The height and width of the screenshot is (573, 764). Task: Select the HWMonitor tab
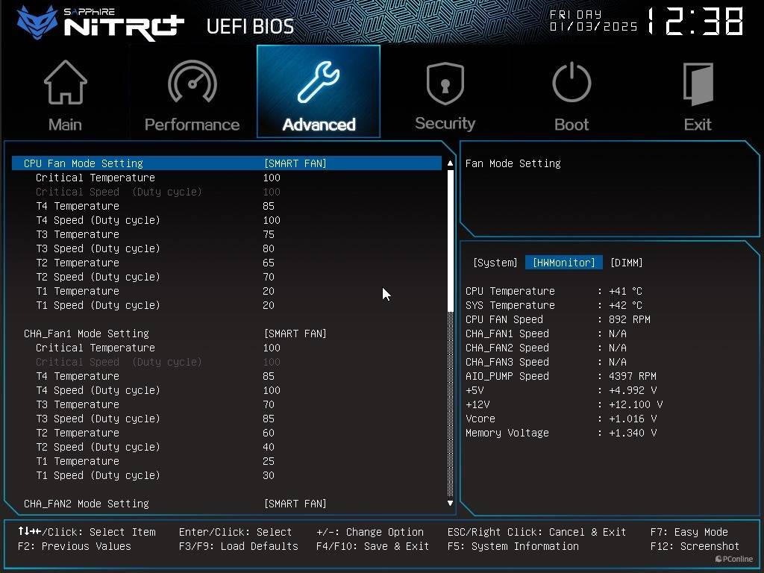coord(563,263)
